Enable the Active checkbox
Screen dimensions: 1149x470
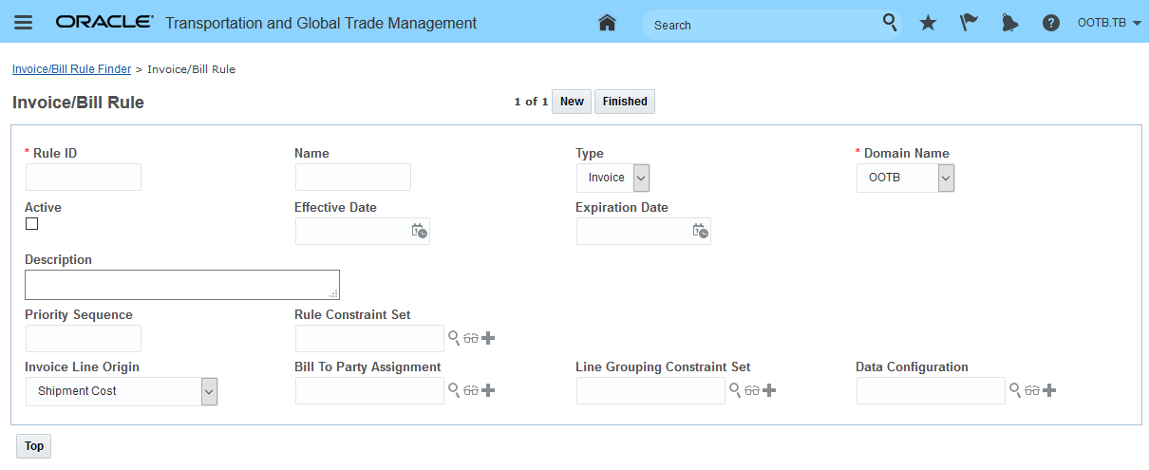(x=32, y=224)
